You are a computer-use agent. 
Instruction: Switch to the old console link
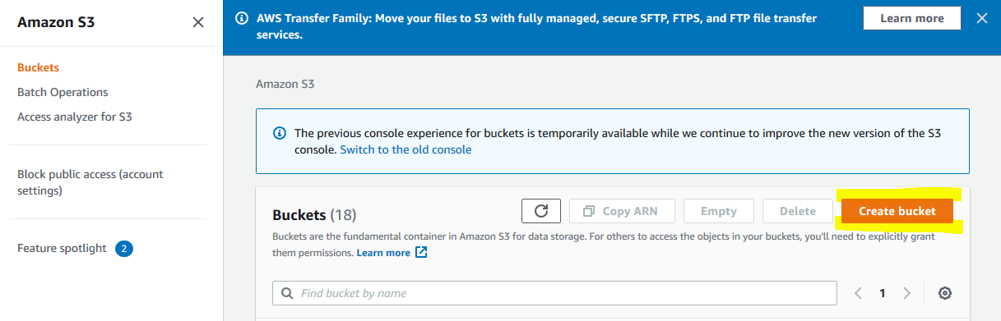tap(405, 149)
